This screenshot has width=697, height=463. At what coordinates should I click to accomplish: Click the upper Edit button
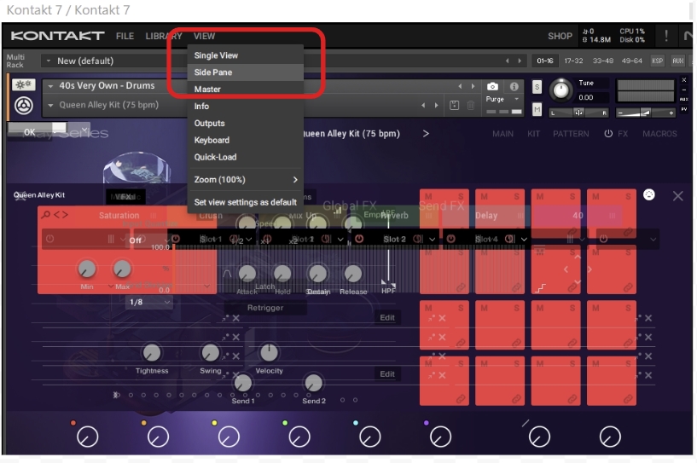(x=386, y=317)
